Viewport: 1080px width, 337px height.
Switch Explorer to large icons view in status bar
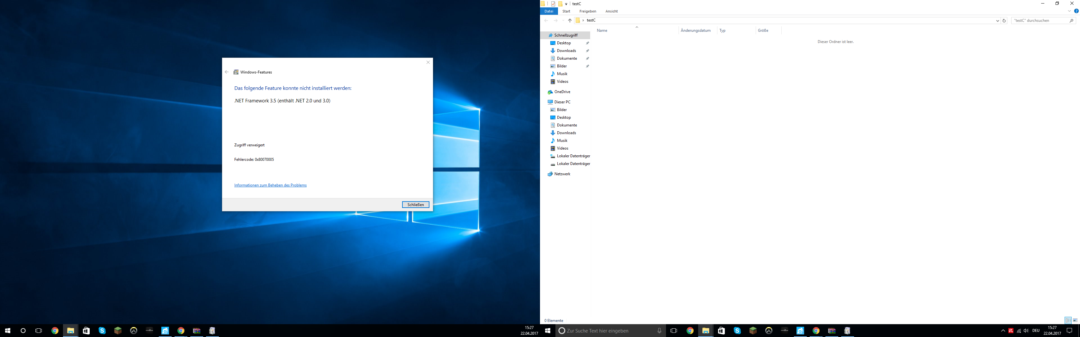[1075, 320]
